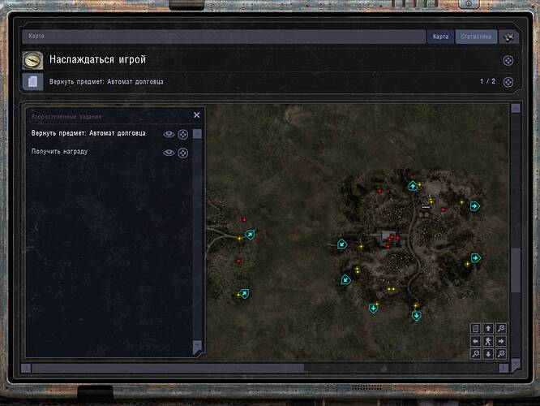
Task: Select the upper cyan right-arrow exit marker
Action: click(475, 206)
